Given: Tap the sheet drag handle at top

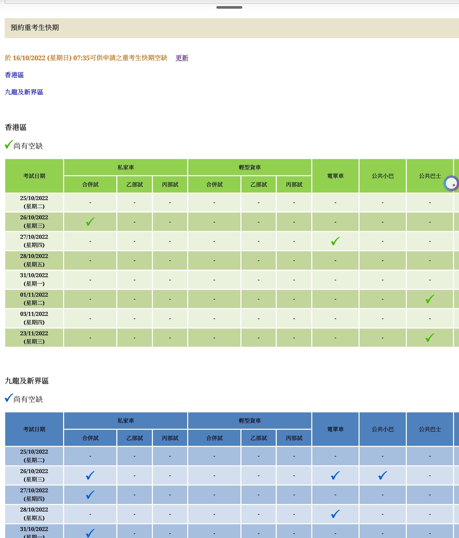Looking at the screenshot, I should tap(229, 7).
